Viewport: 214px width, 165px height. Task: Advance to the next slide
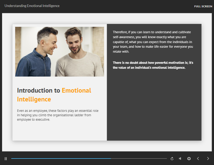point(208,159)
